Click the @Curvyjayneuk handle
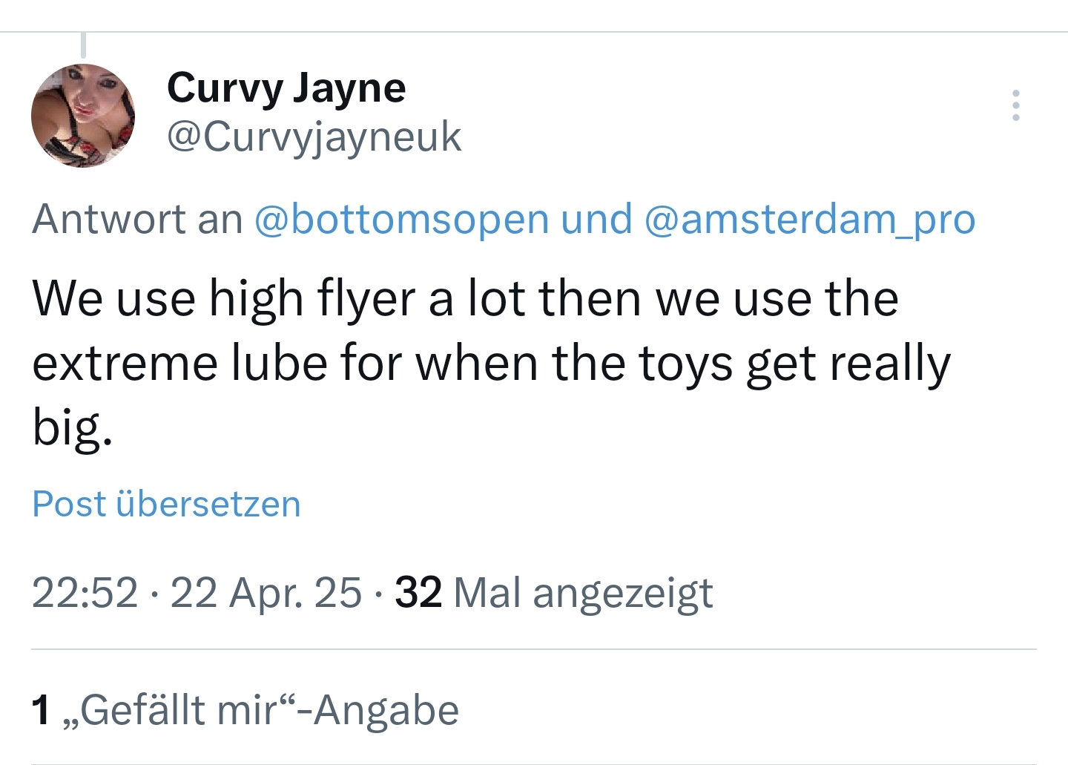Screen dimensions: 1068x765 (x=314, y=137)
